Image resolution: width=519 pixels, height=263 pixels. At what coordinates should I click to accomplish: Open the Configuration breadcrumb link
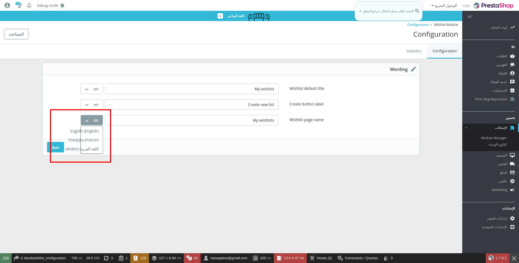point(418,25)
